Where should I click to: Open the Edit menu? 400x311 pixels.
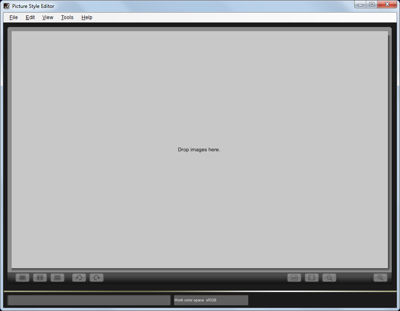tap(30, 17)
